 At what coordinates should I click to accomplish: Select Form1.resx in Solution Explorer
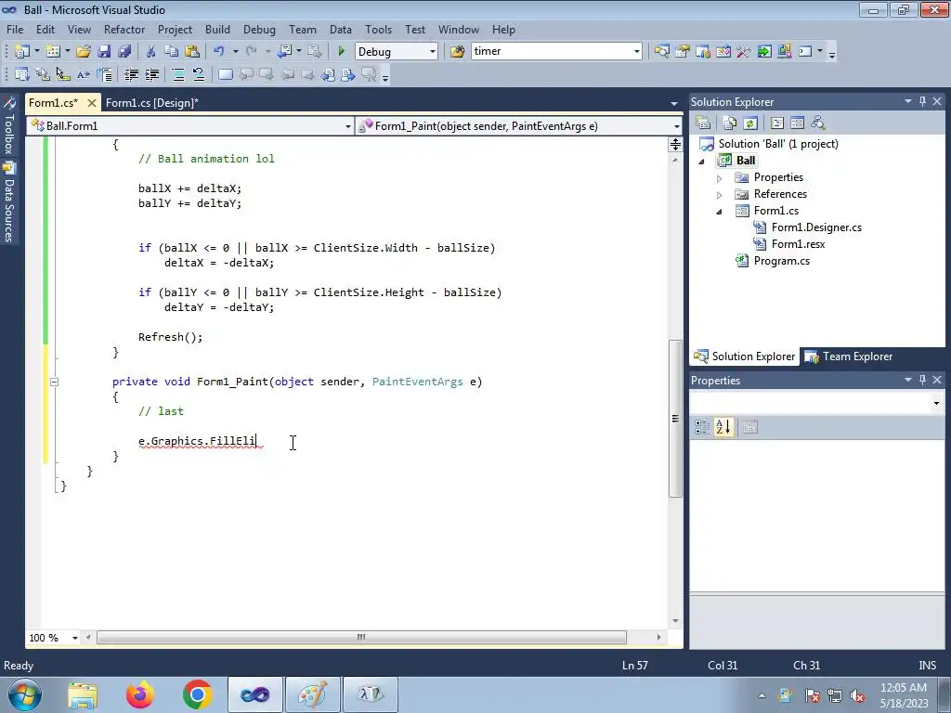tap(798, 244)
